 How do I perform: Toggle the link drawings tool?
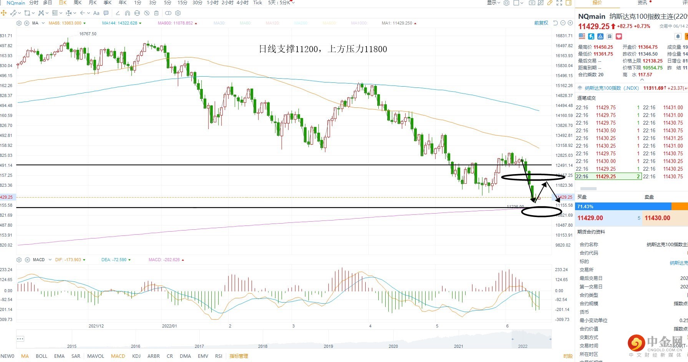click(168, 13)
